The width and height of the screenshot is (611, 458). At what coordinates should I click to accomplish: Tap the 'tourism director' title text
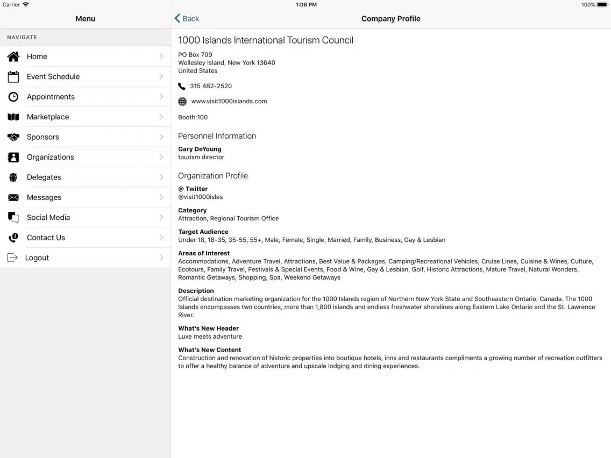201,158
